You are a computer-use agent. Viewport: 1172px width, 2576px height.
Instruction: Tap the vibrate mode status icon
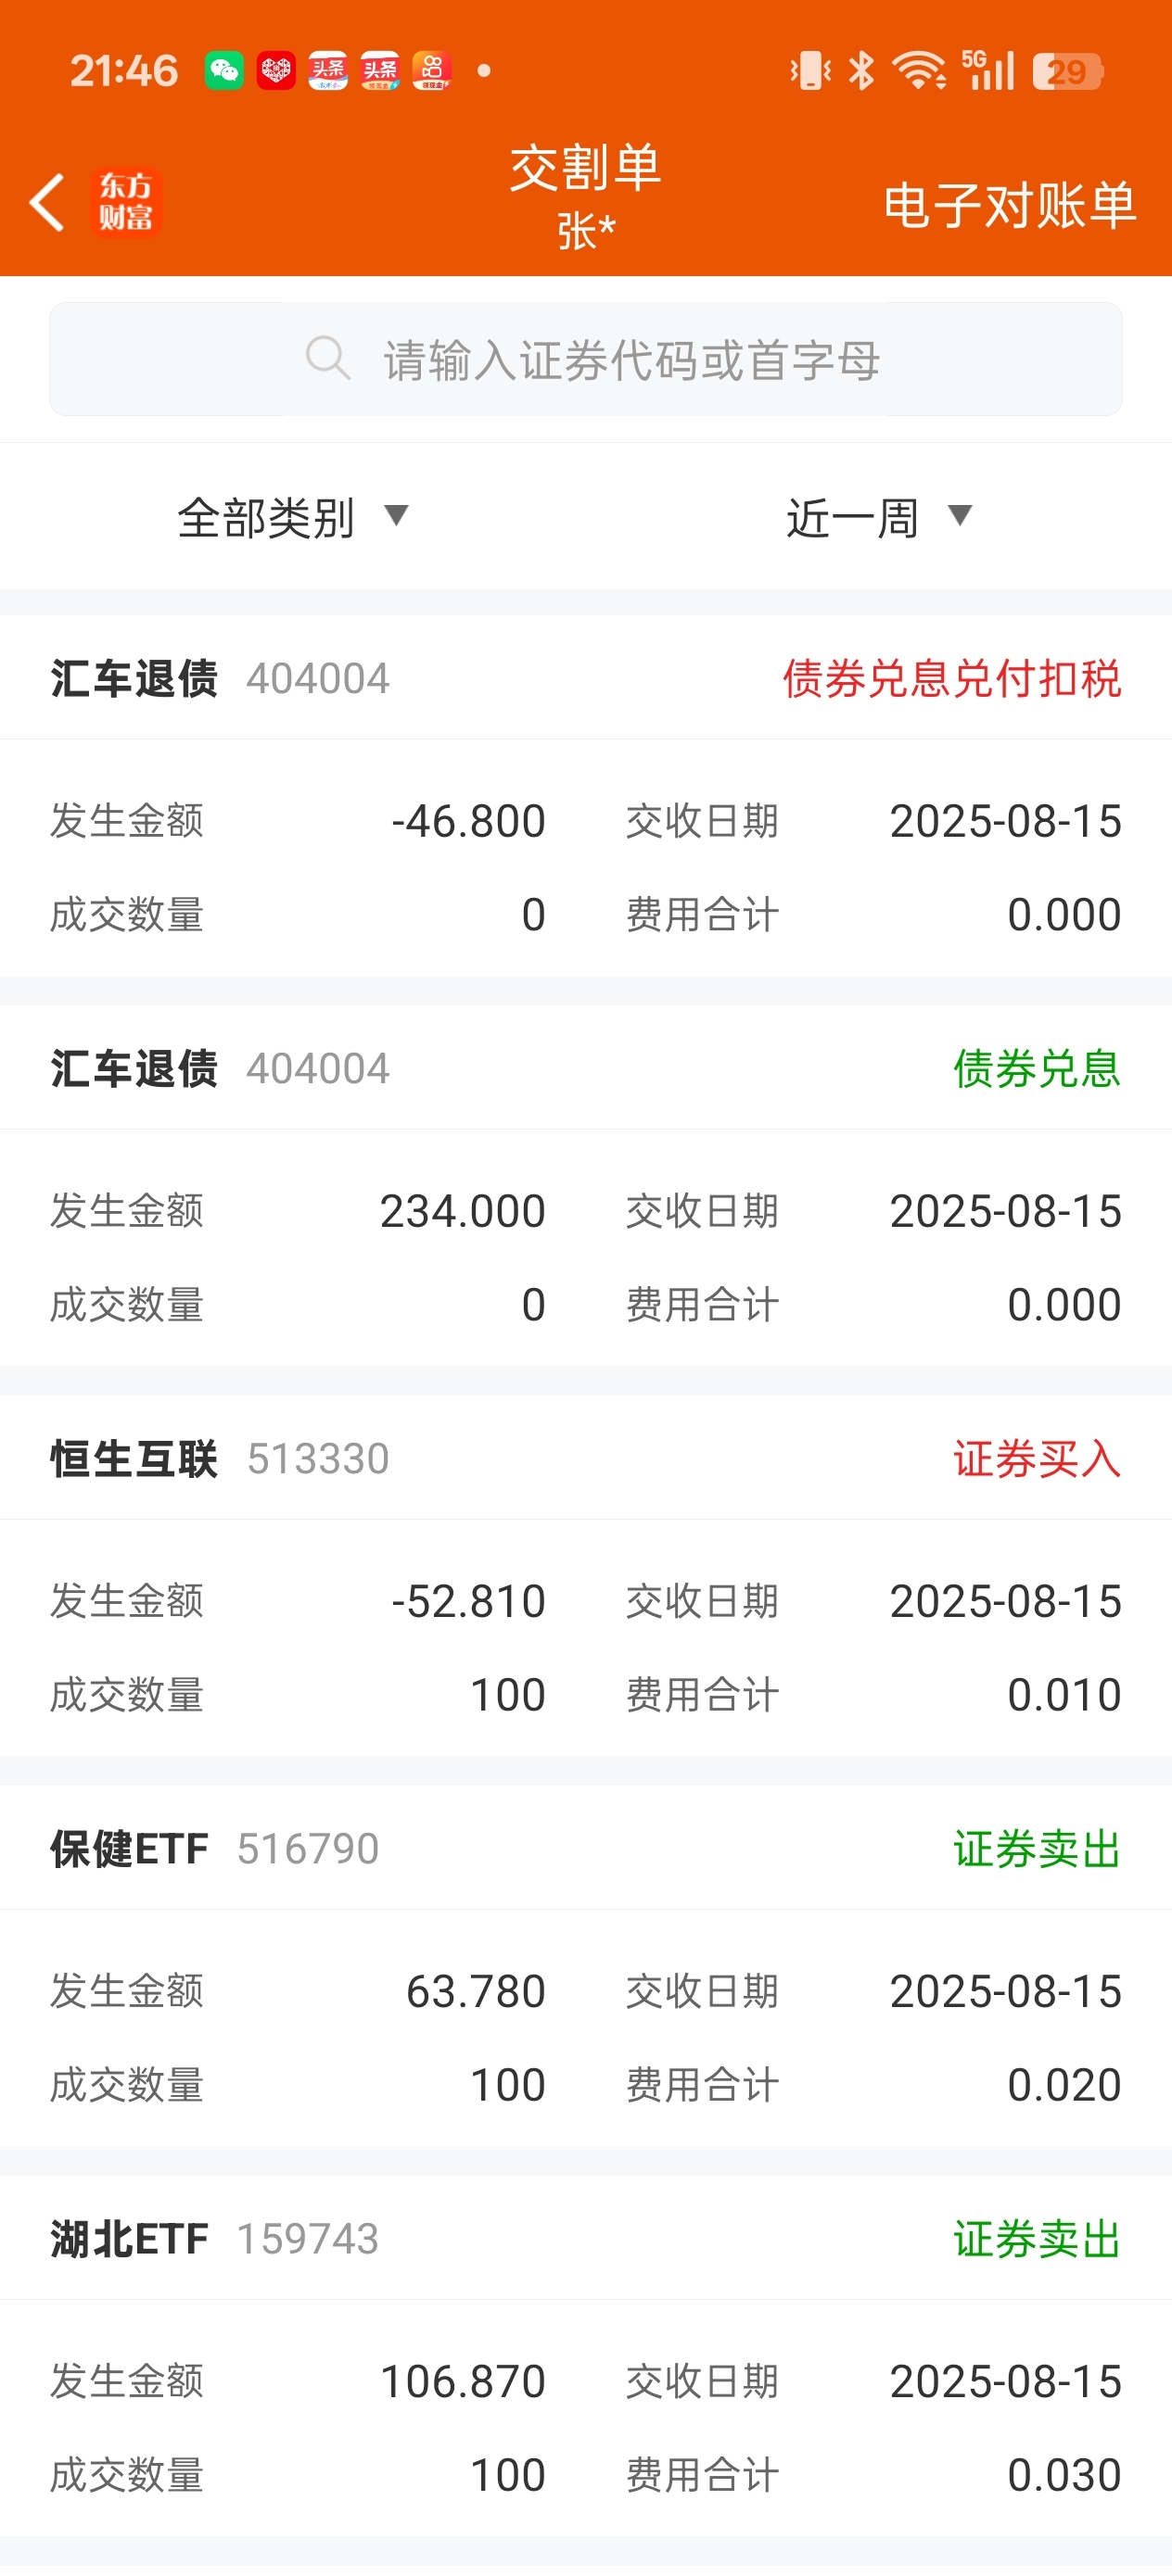[809, 71]
